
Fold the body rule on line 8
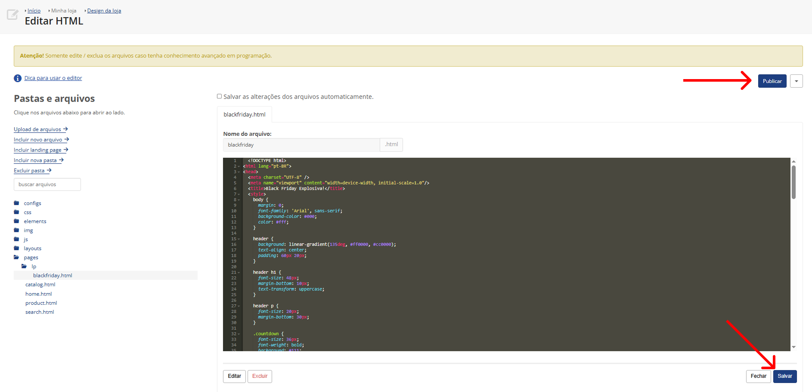(x=239, y=200)
